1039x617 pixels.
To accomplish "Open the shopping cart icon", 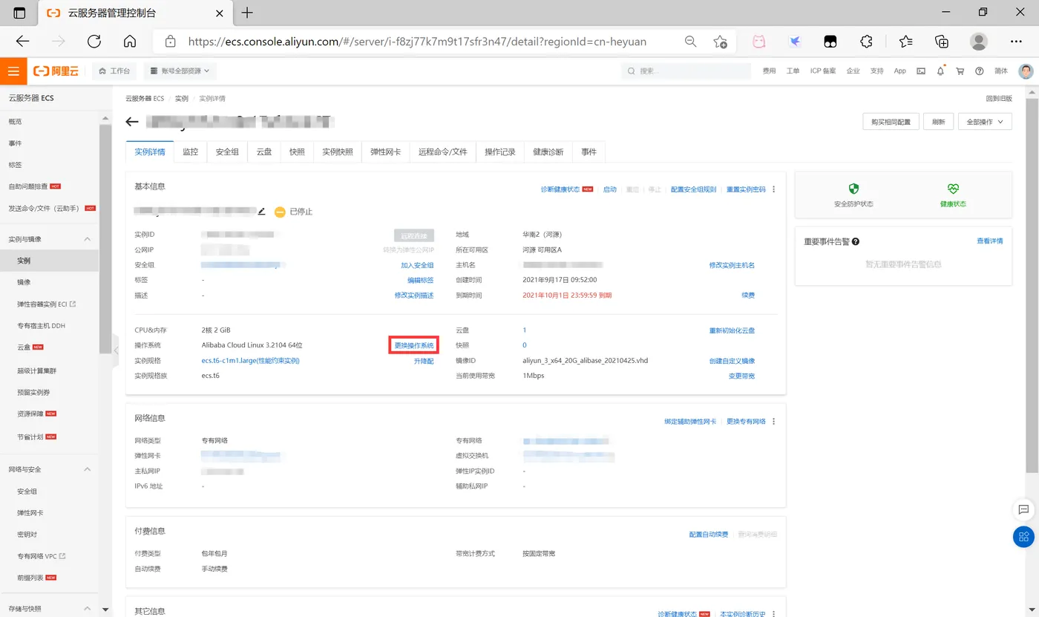I will pos(960,71).
